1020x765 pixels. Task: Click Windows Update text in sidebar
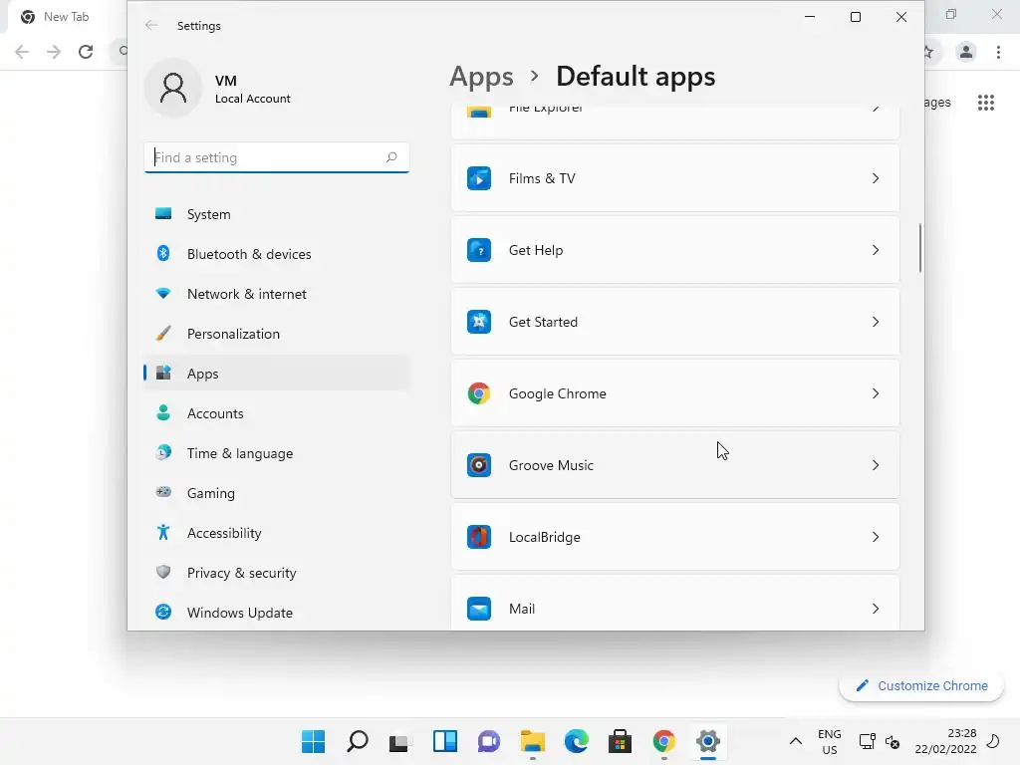click(x=239, y=613)
